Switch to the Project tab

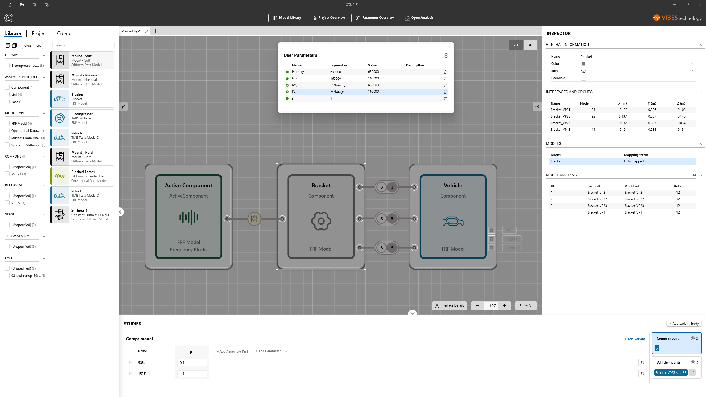point(39,33)
